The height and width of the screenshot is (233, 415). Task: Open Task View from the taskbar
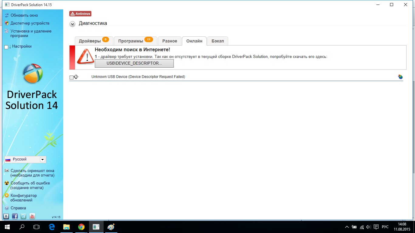(36, 227)
